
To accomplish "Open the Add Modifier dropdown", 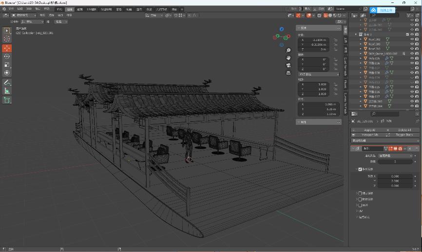I will coord(385,140).
